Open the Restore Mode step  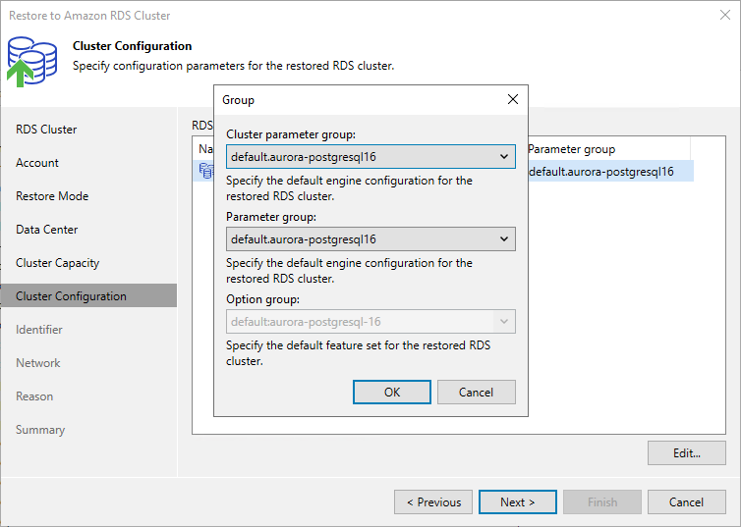(52, 196)
